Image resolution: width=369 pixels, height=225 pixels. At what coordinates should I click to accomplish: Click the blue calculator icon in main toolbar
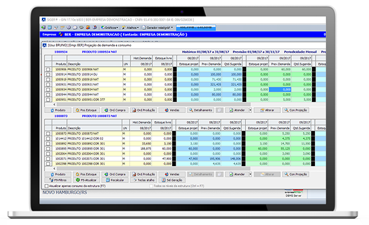[50, 27]
